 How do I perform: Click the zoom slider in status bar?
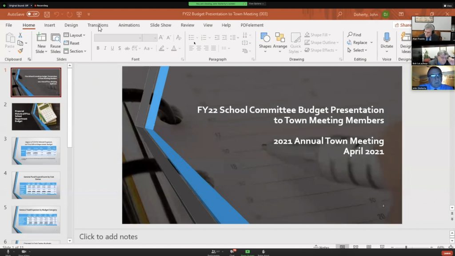click(x=412, y=247)
